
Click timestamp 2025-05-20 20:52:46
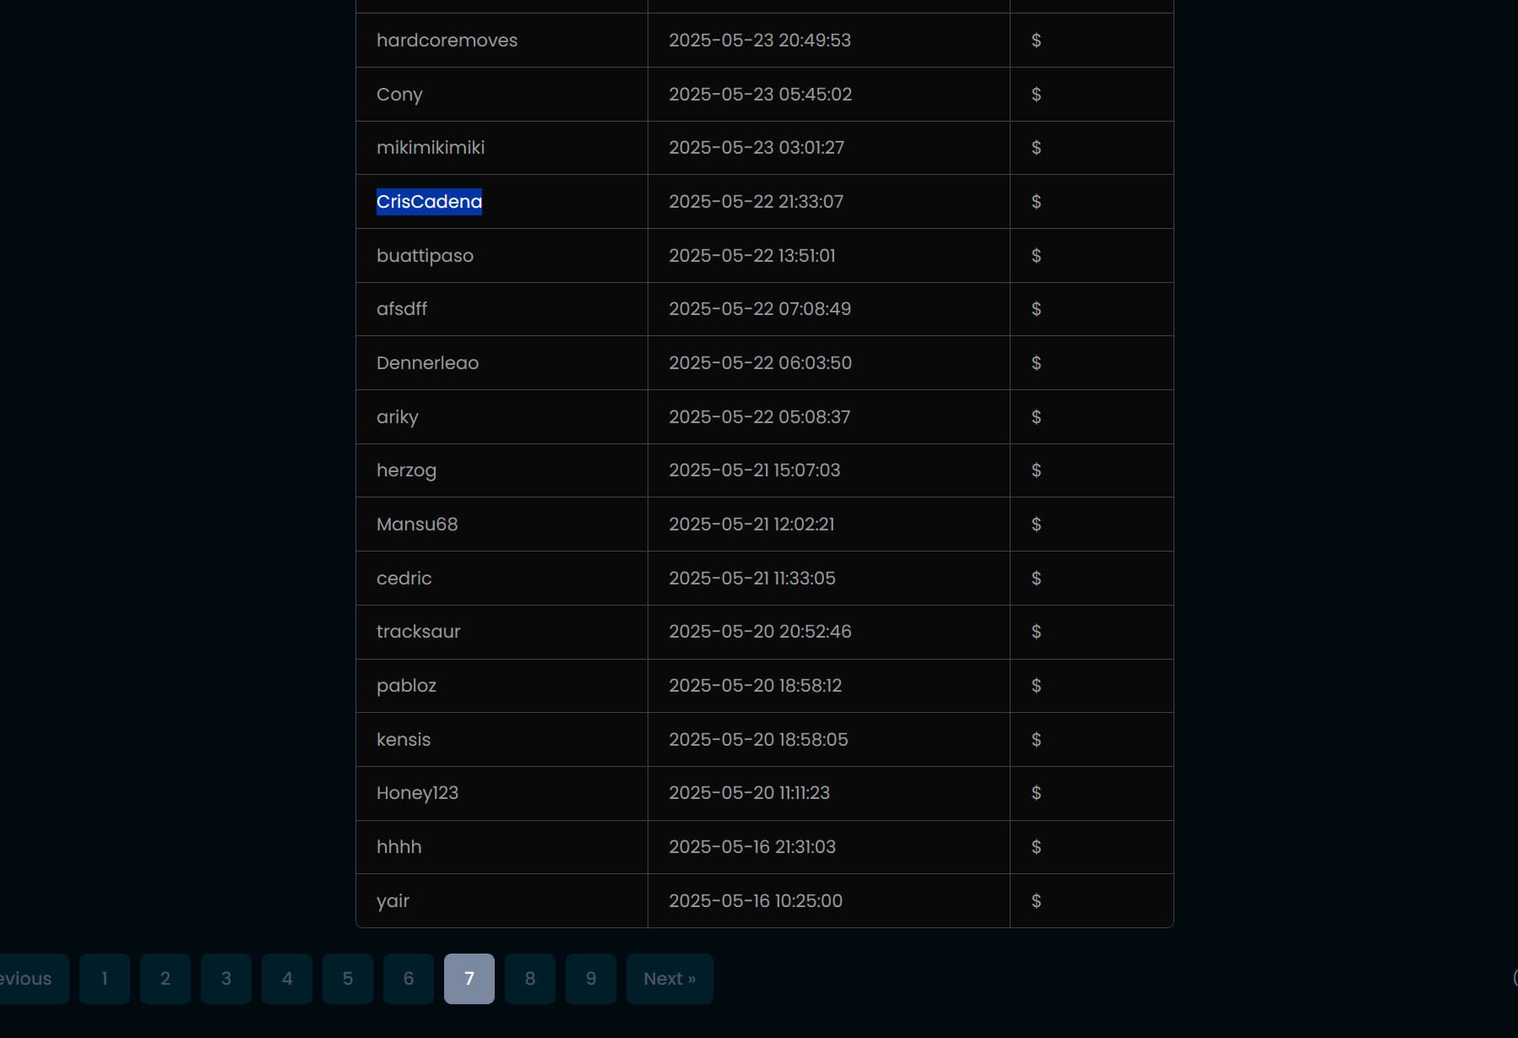(x=760, y=632)
